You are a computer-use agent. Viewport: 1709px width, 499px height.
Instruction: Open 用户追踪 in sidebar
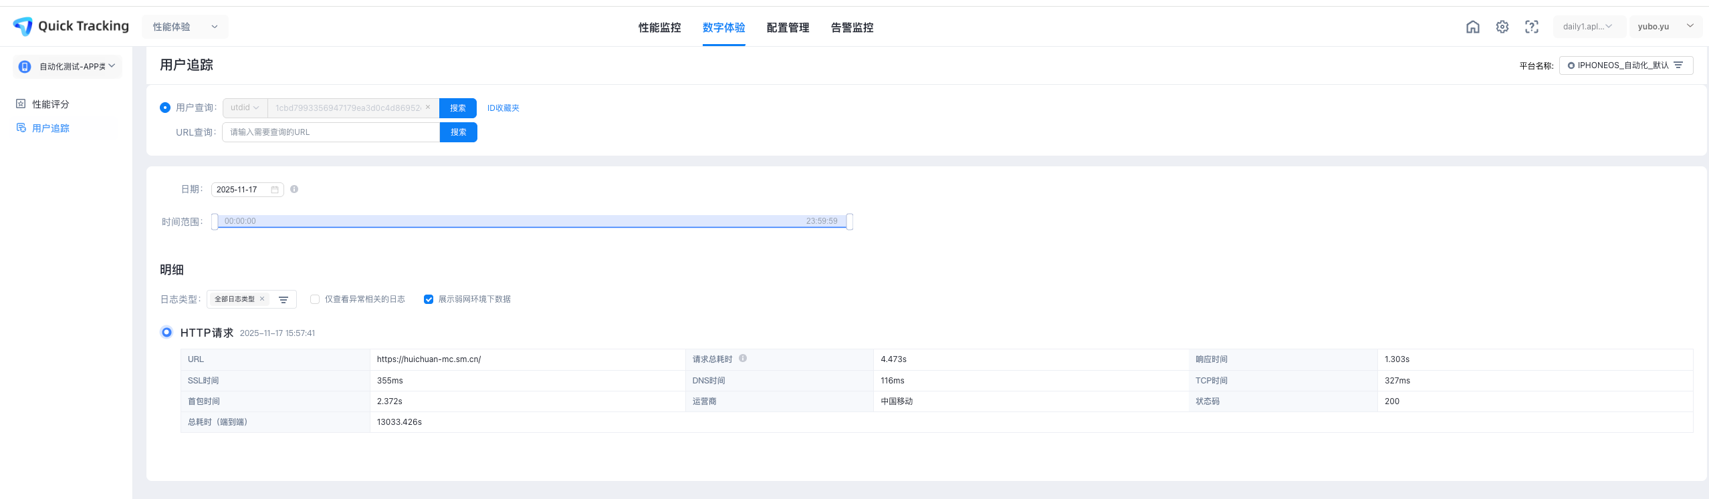click(x=51, y=128)
